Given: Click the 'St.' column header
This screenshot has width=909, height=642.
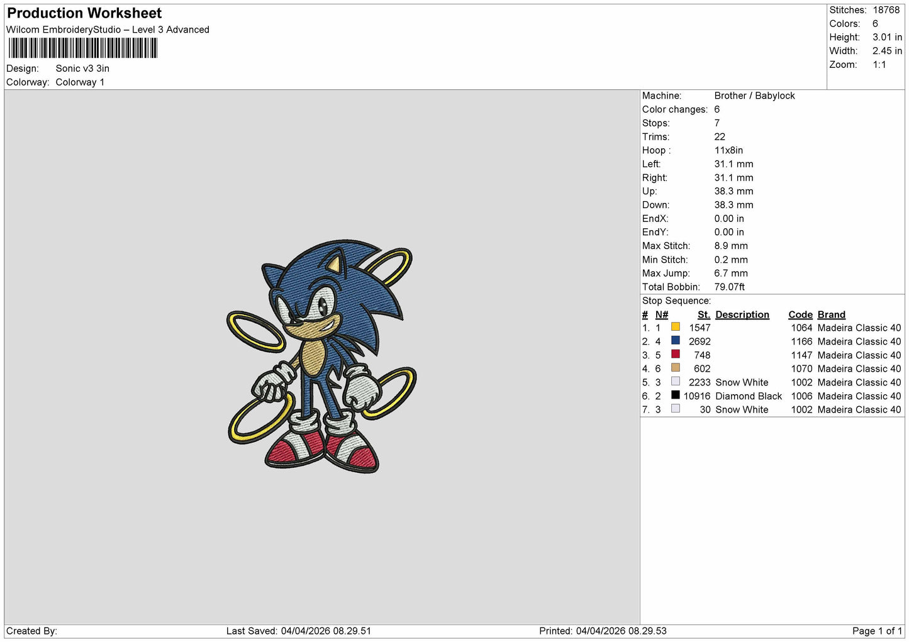Looking at the screenshot, I should tap(704, 314).
